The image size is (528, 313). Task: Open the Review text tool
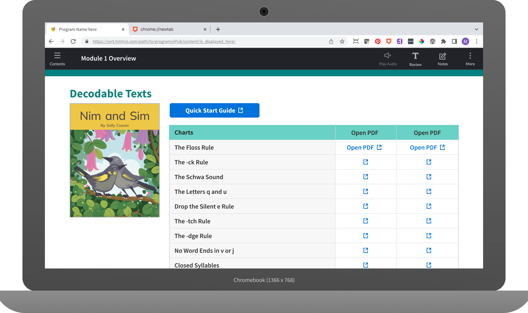click(x=415, y=59)
